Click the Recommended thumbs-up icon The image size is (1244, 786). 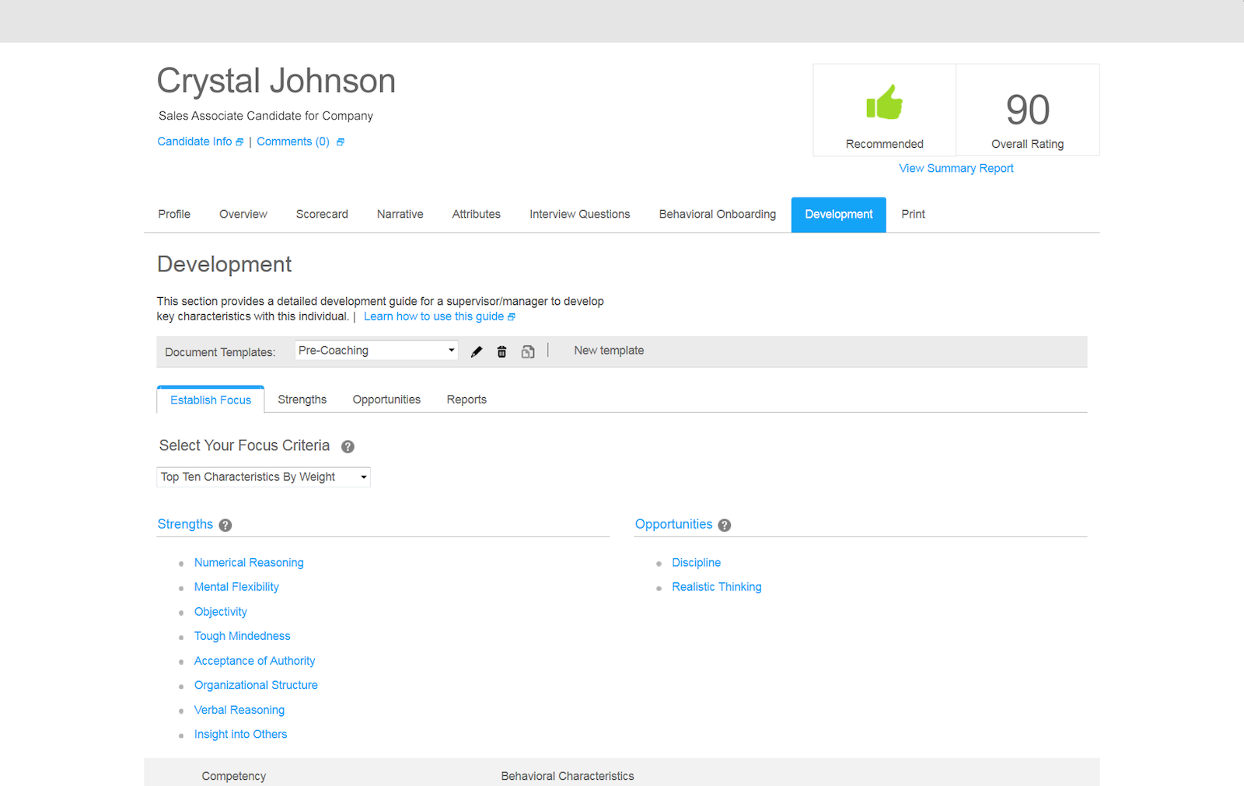pos(883,102)
